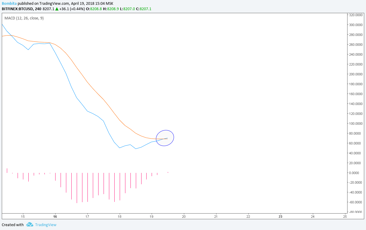Click the publish date April 19, 2018 15:04 MSK
The image size is (366, 230).
point(92,3)
